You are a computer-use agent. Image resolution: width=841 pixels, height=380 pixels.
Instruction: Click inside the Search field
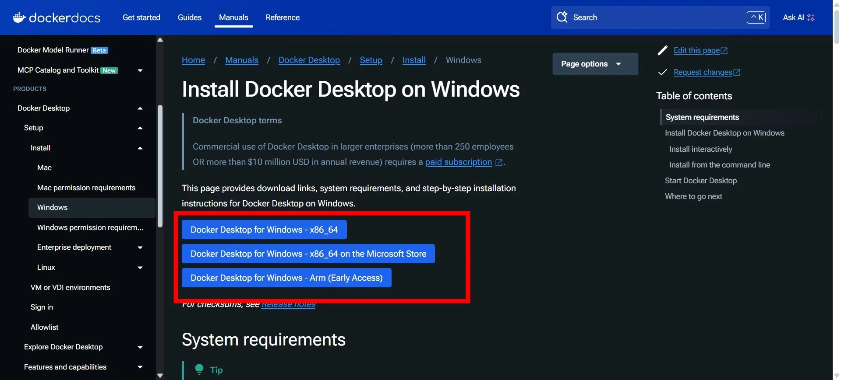[x=660, y=17]
